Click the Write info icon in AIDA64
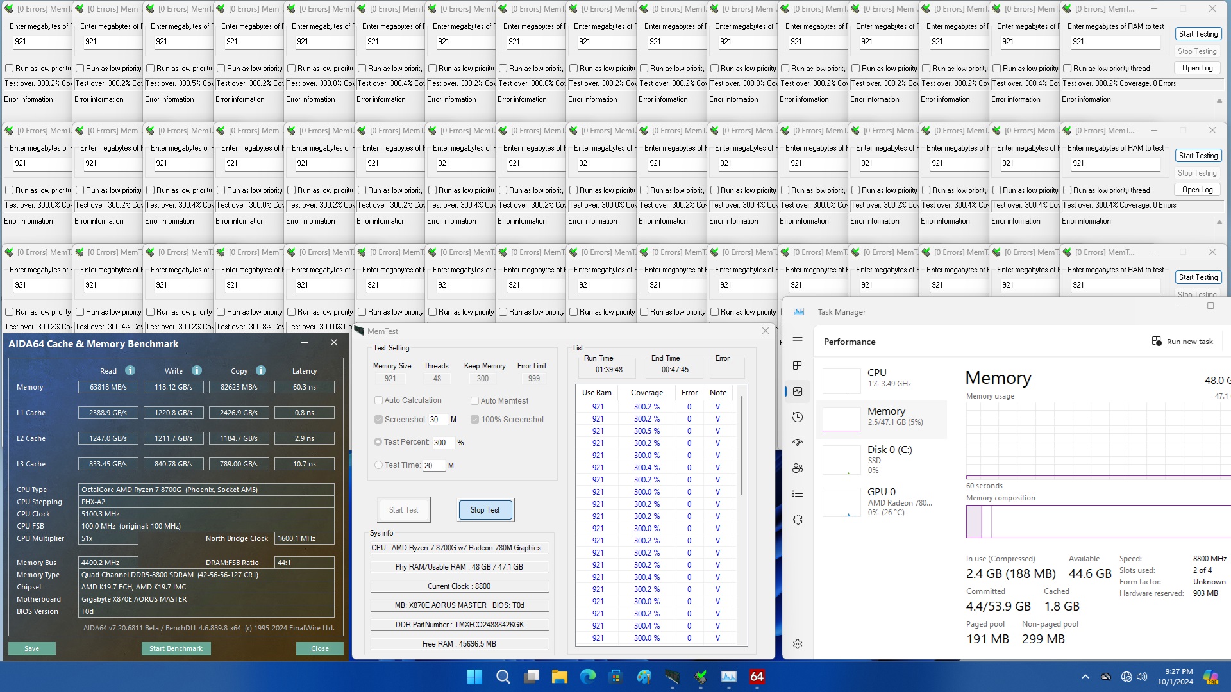This screenshot has width=1231, height=692. (197, 370)
